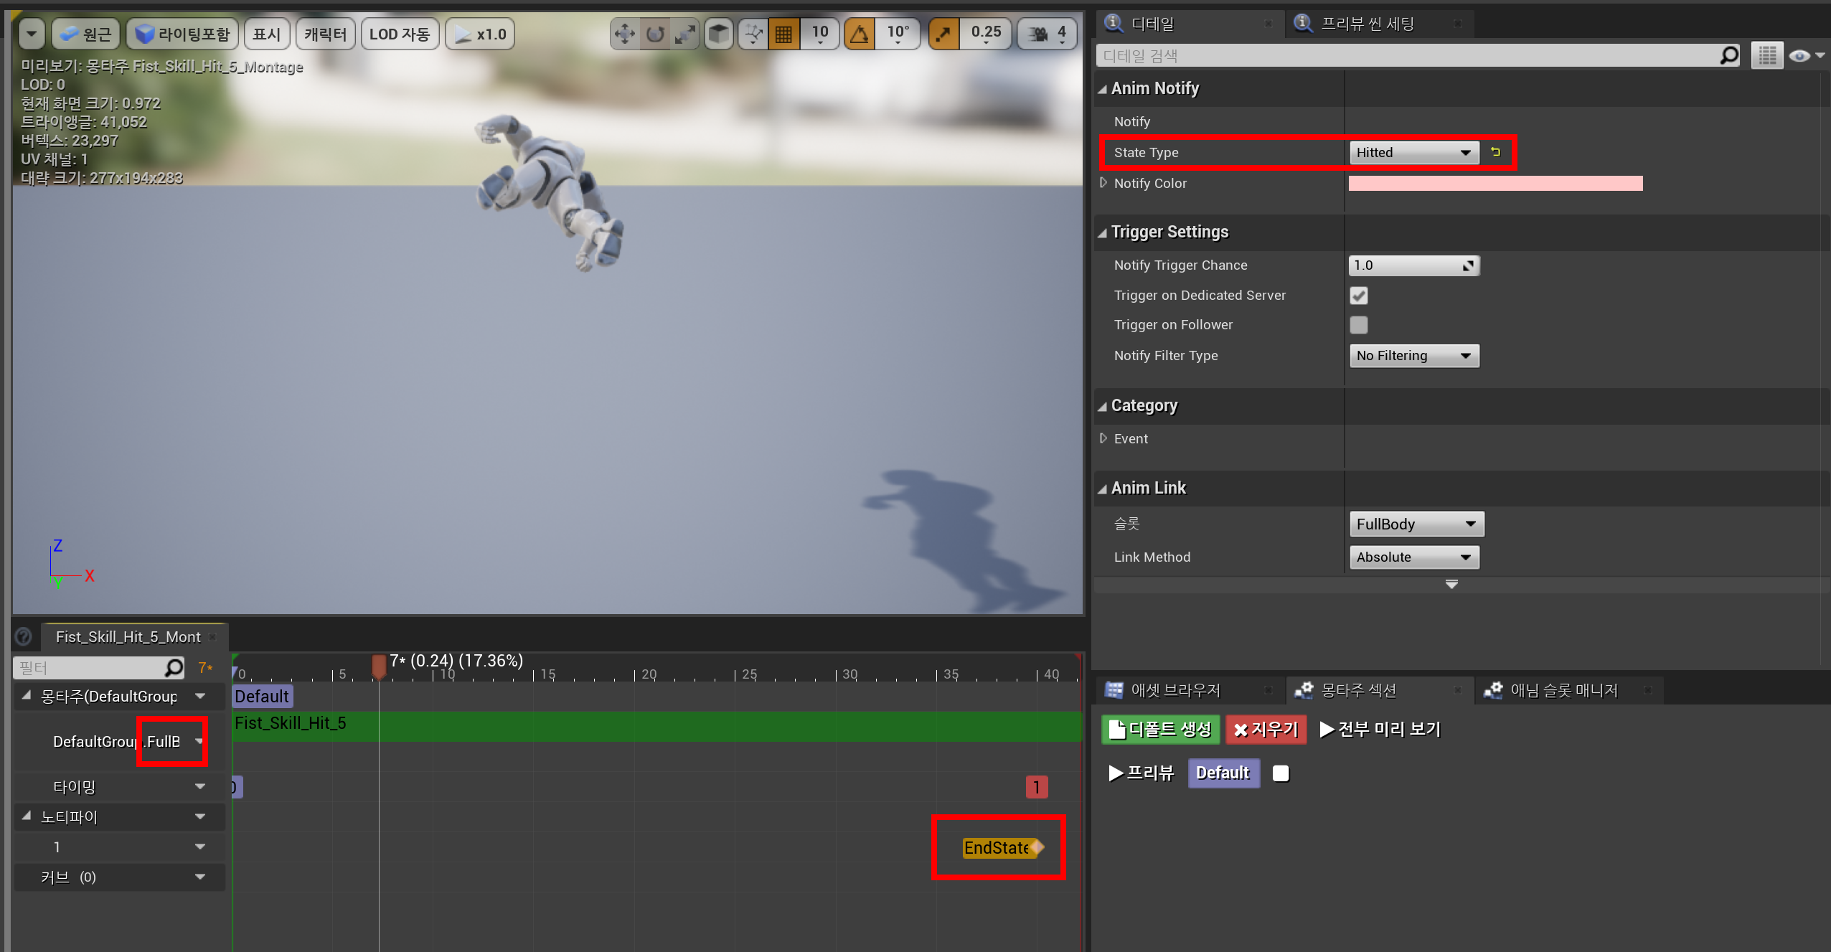The height and width of the screenshot is (952, 1831).
Task: Click the property matrix grid icon
Action: tap(1767, 55)
